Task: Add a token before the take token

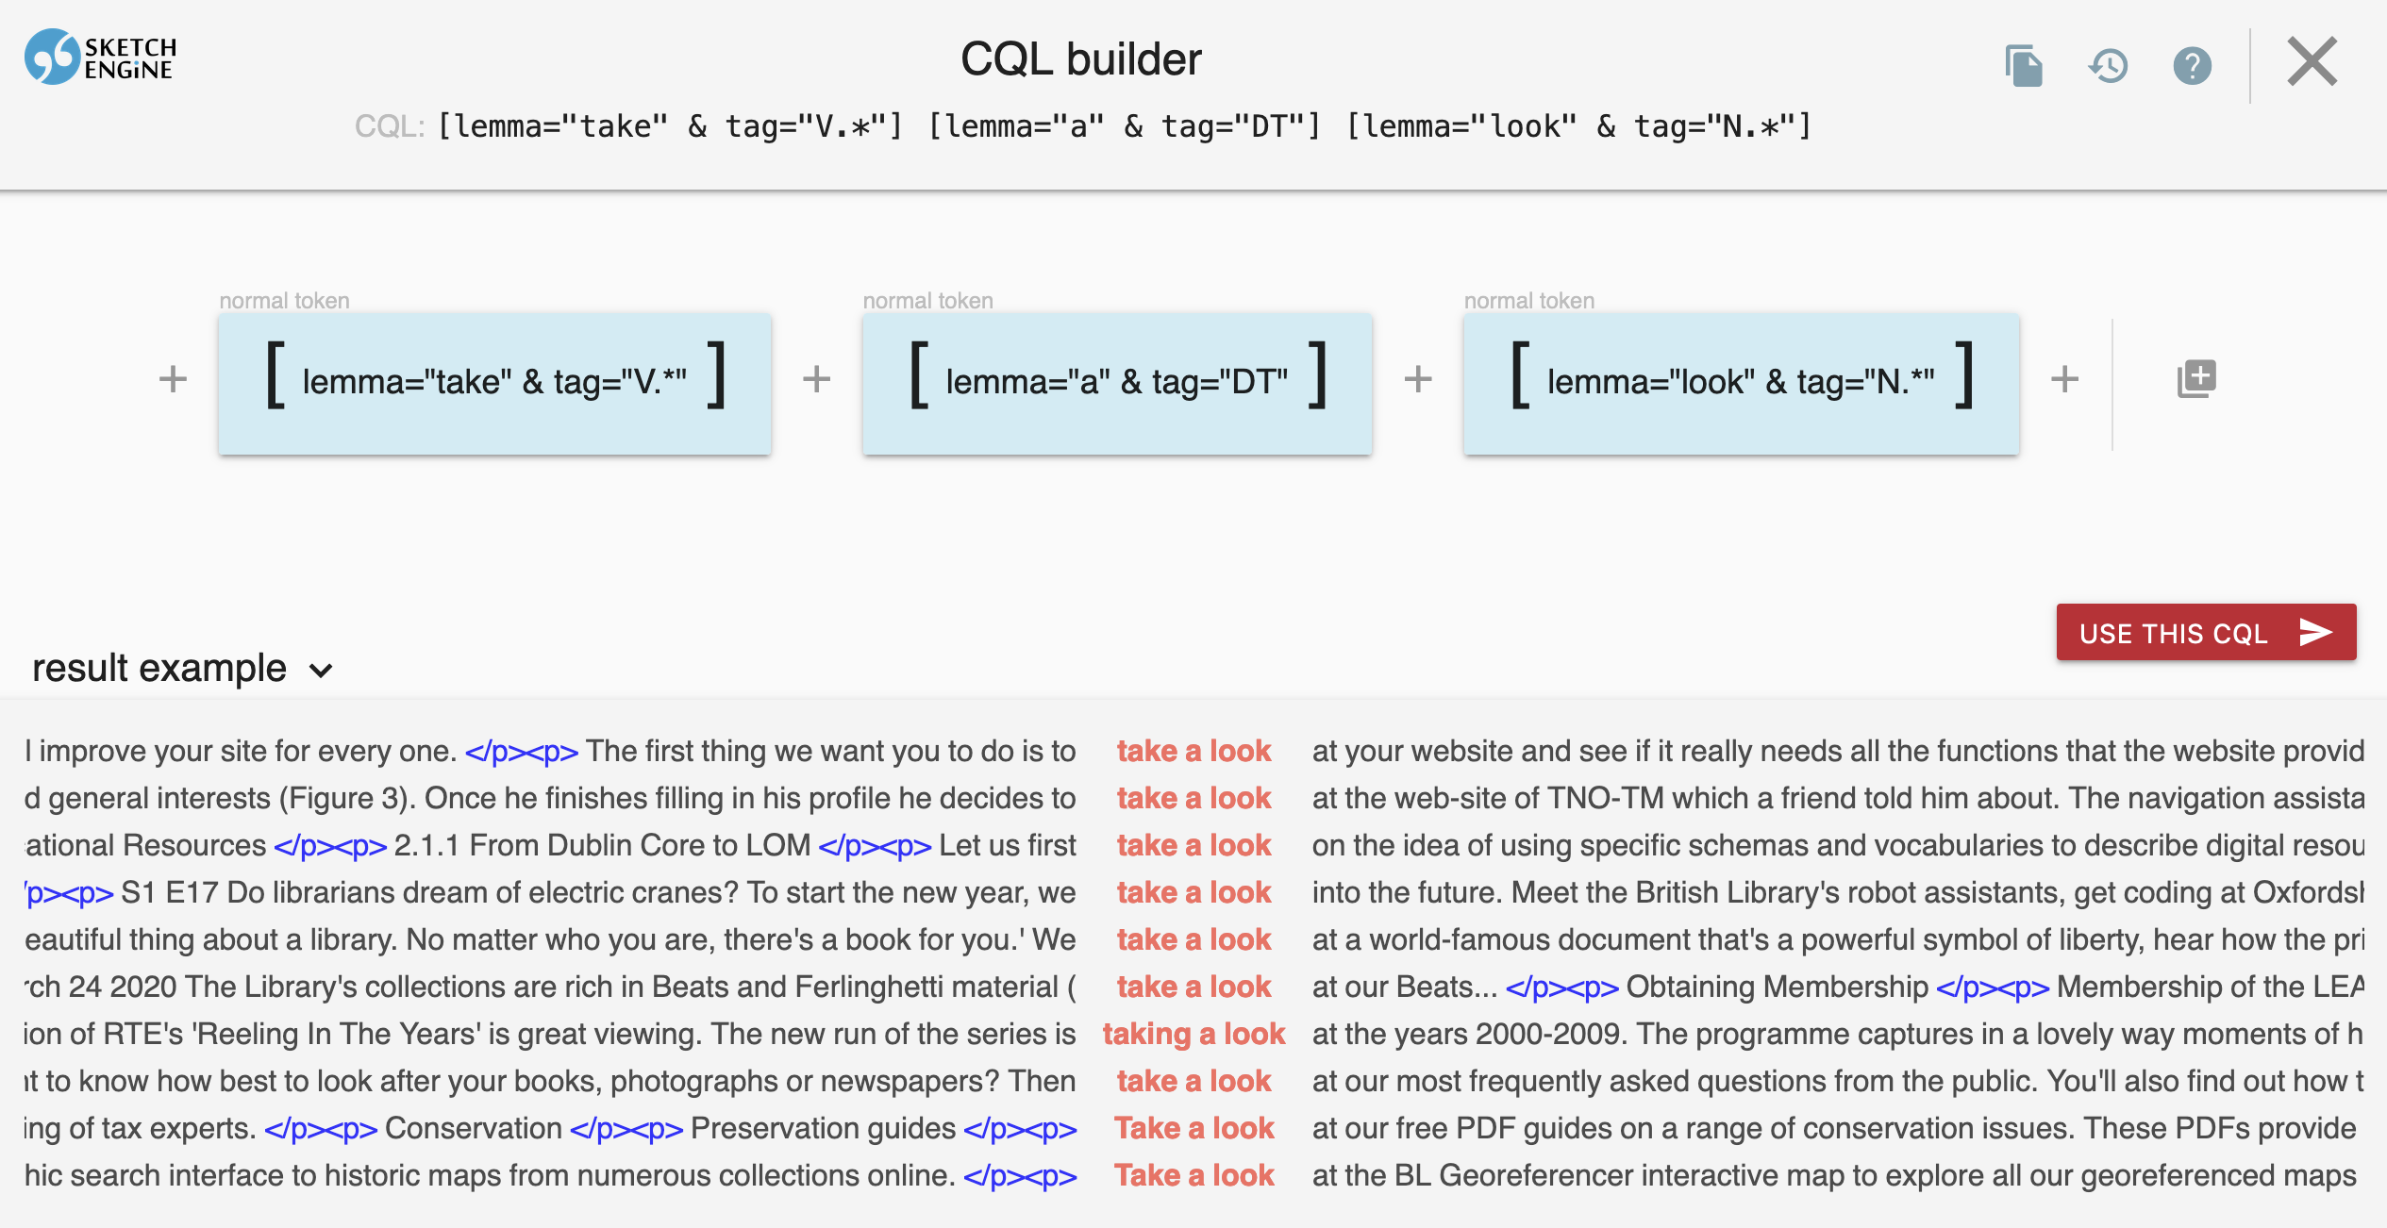Action: 173,379
